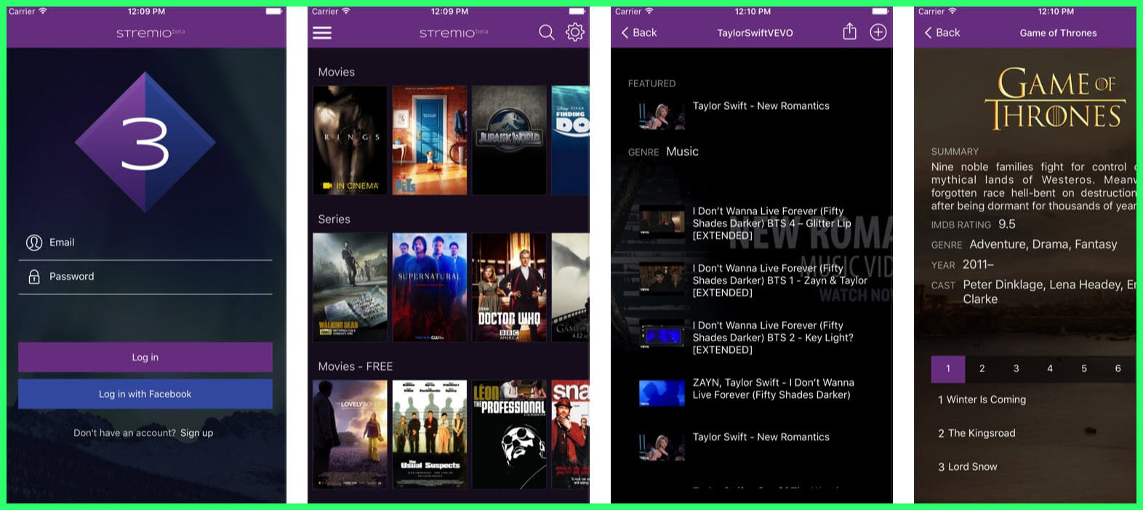The height and width of the screenshot is (510, 1143).
Task: Open the Jurassic World poster
Action: 509,140
